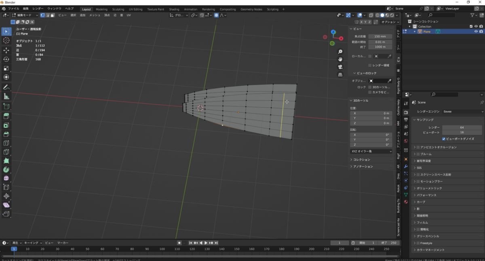Open the World properties tab

click(406, 141)
